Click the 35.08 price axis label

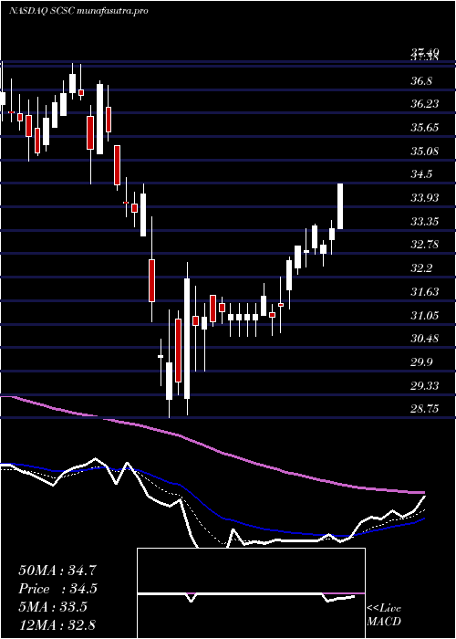[x=425, y=152]
